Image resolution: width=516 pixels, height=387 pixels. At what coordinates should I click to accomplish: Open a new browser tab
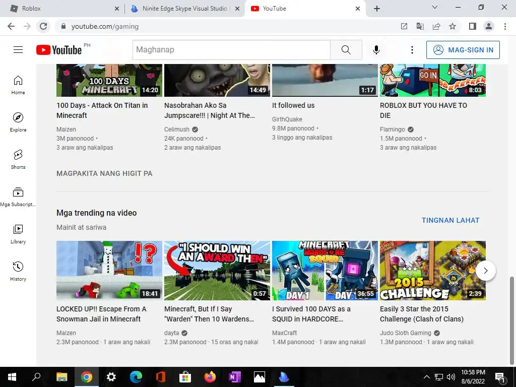point(377,9)
